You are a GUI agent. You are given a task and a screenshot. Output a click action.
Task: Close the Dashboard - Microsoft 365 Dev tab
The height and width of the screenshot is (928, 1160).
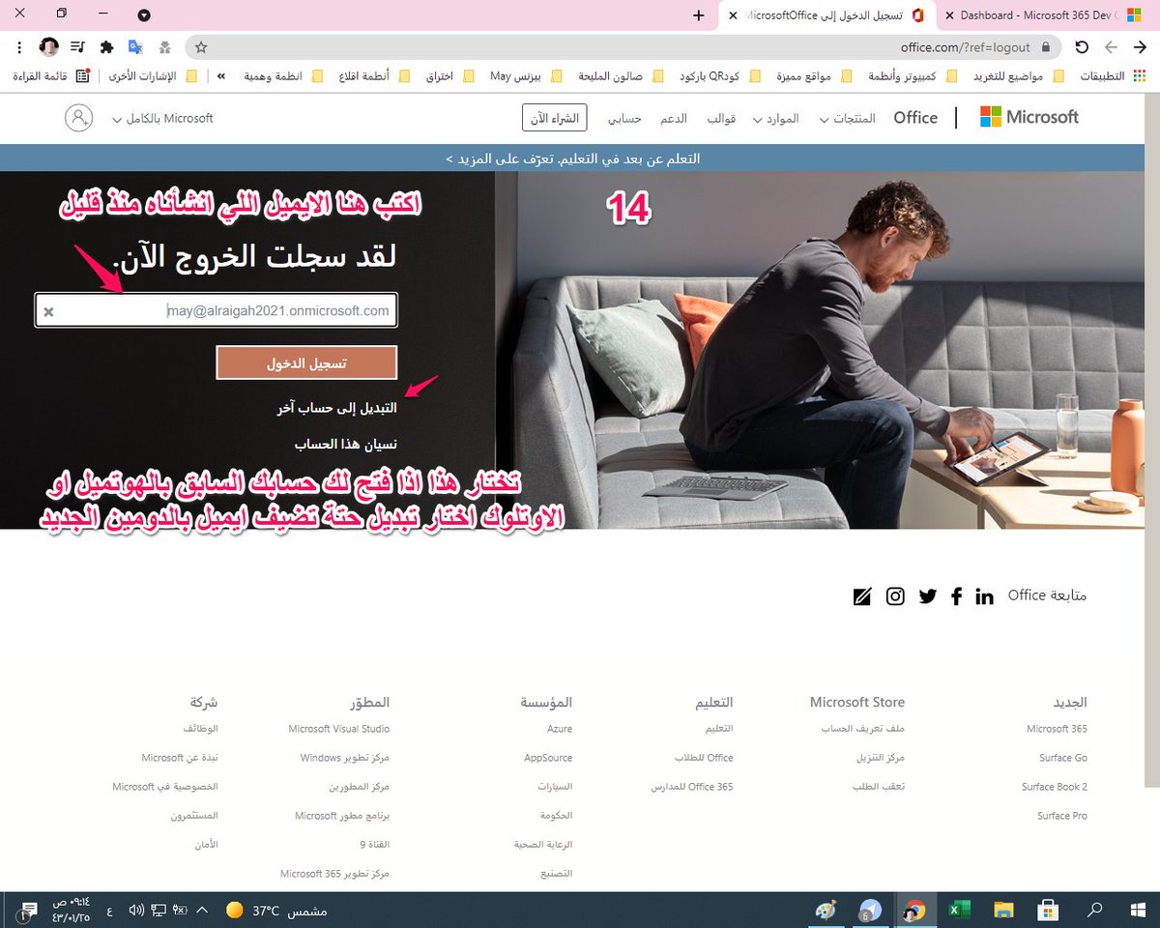point(948,15)
